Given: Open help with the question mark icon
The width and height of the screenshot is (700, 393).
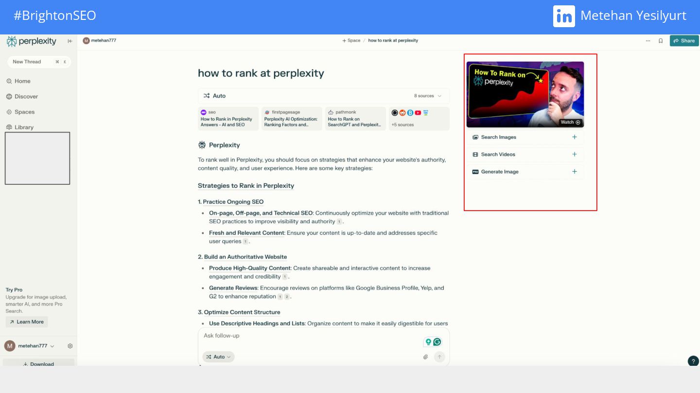Looking at the screenshot, I should pos(694,361).
